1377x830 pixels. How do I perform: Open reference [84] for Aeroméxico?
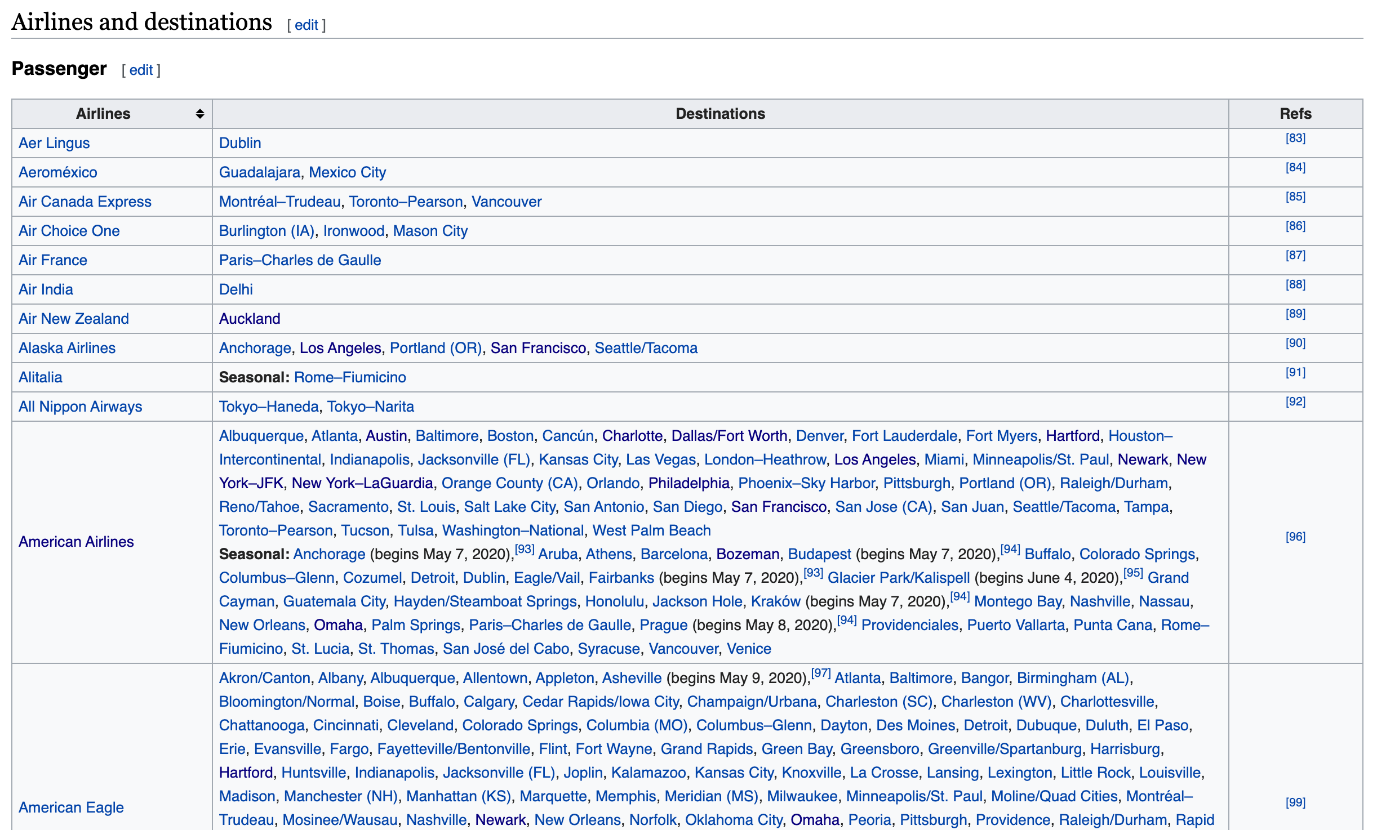point(1295,167)
